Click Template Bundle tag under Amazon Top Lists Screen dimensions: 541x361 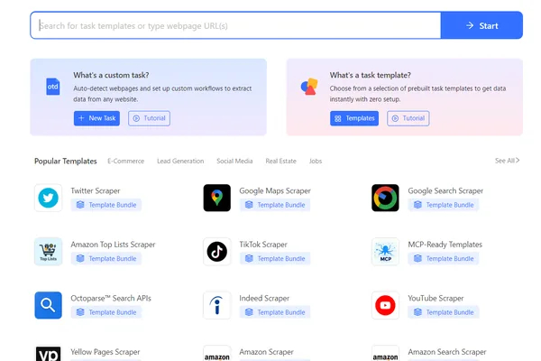[106, 258]
